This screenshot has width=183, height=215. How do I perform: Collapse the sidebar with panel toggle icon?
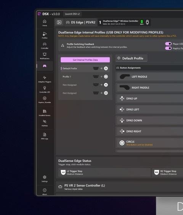coord(59,22)
